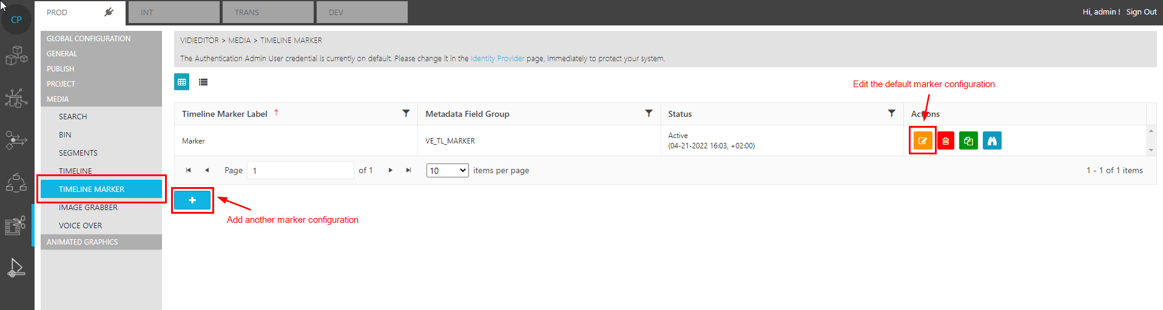Click the blue binoculars icon
Screen dimensions: 1163x310
coord(992,141)
